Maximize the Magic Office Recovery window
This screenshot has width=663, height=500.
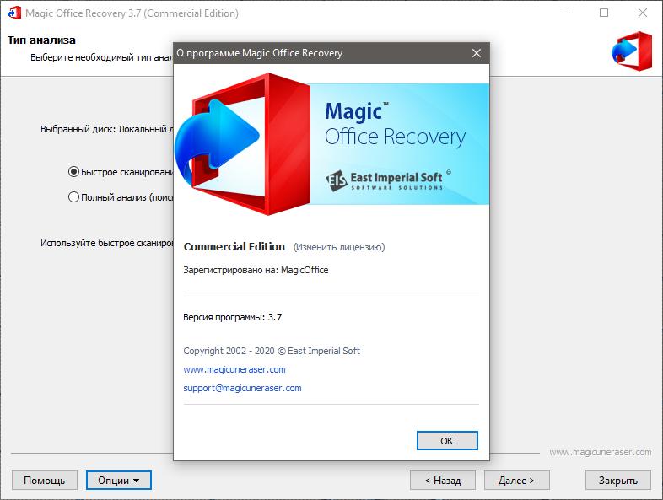coord(604,13)
